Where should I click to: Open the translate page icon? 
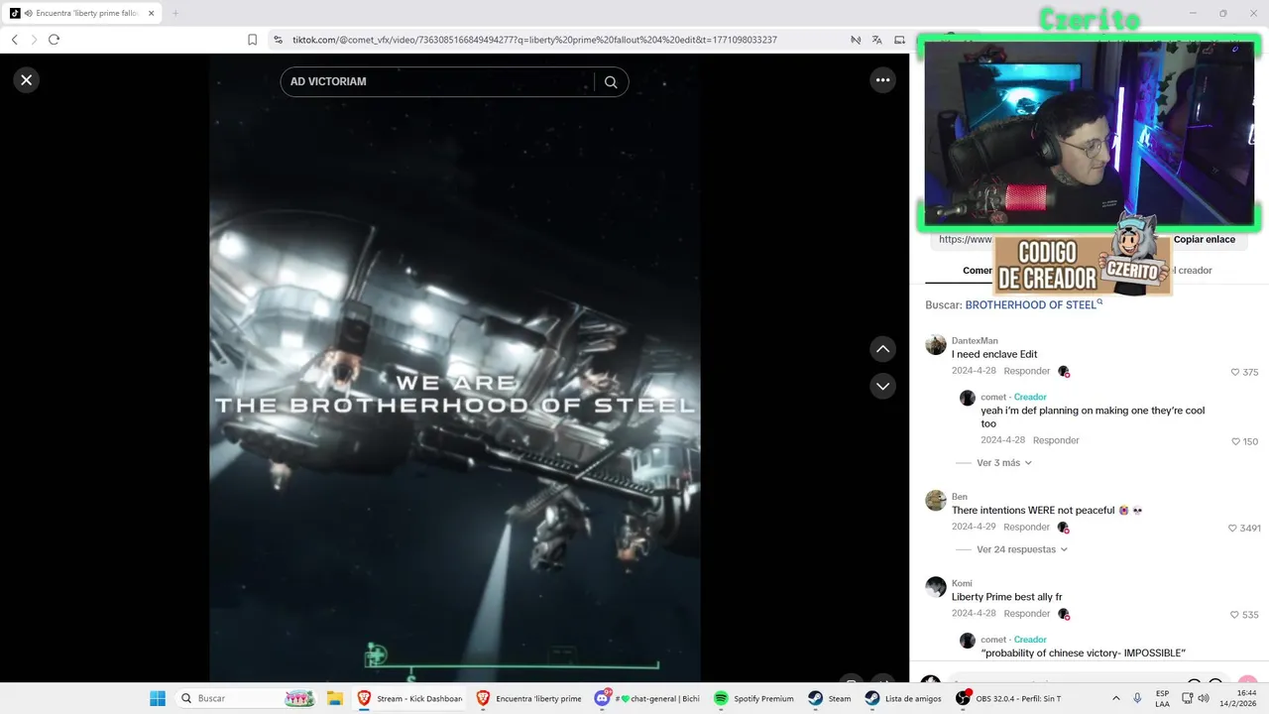tap(876, 40)
